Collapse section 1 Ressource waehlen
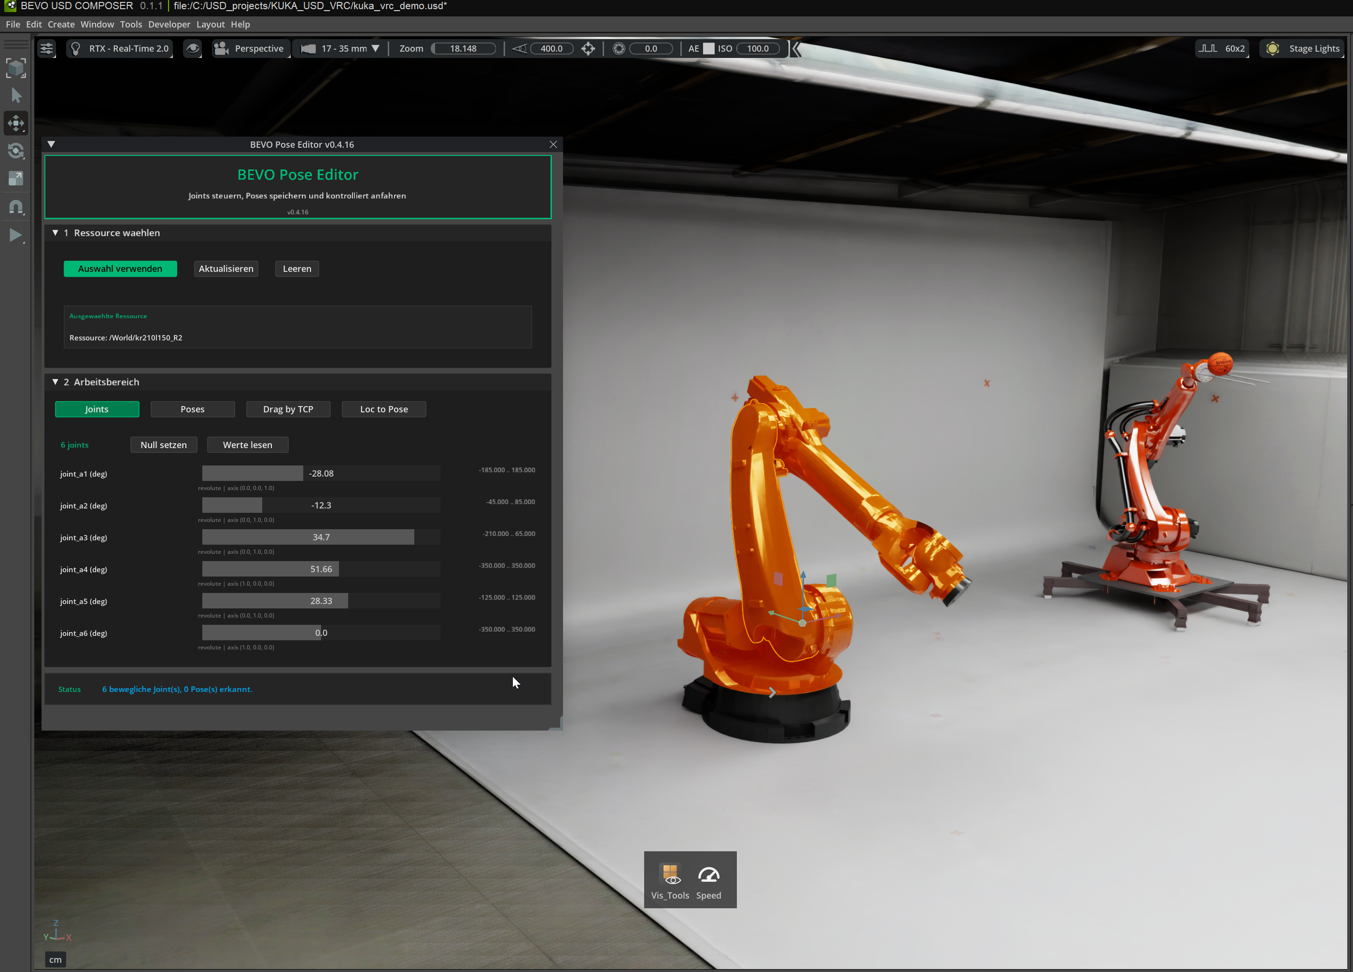Viewport: 1353px width, 972px height. click(55, 233)
